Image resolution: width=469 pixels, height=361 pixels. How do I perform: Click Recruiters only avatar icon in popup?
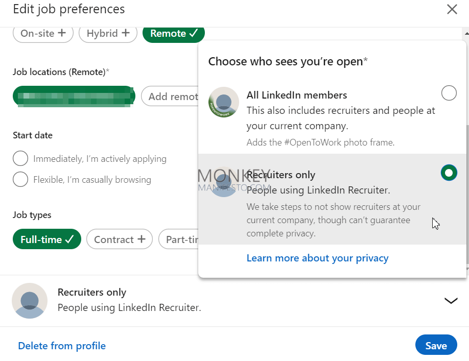[x=224, y=182]
